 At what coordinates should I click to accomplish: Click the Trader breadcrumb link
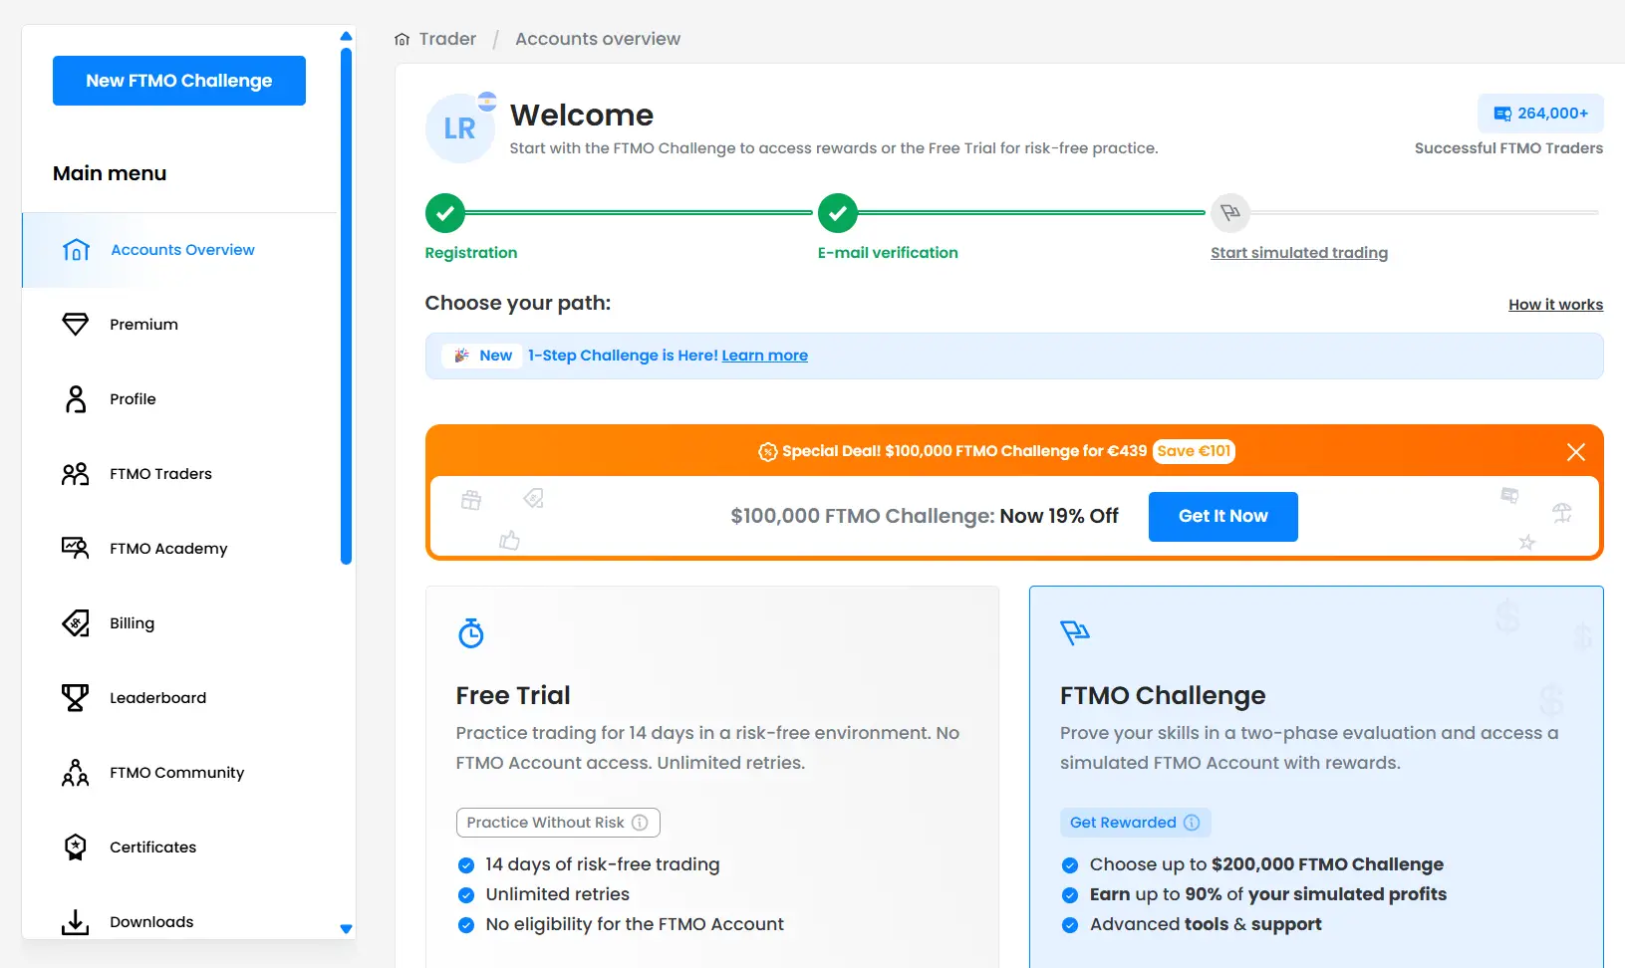click(x=447, y=39)
